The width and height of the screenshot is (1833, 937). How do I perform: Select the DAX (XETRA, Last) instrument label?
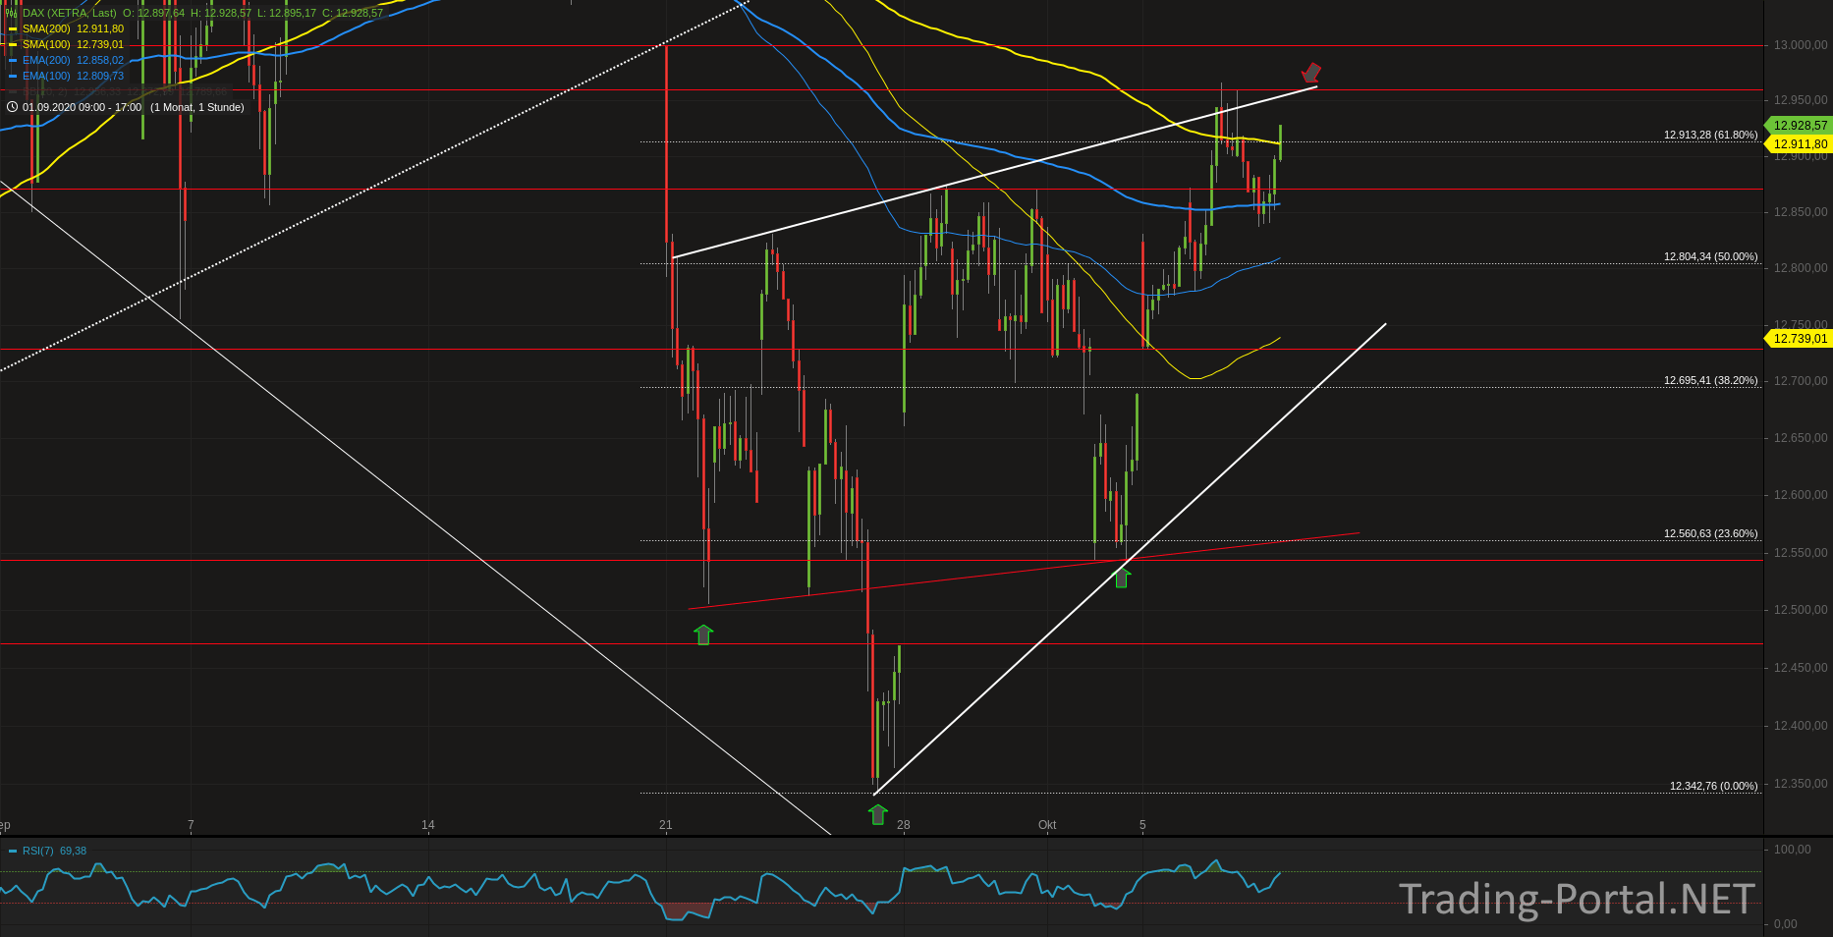69,13
